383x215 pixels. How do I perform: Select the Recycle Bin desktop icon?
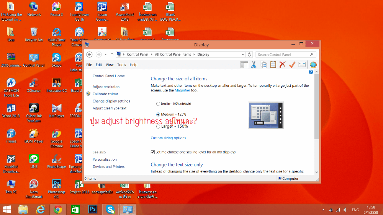tap(34, 35)
